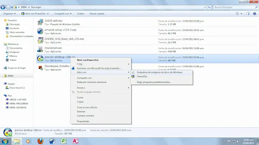Open the Compartir con toolbar dropdown

(63, 14)
